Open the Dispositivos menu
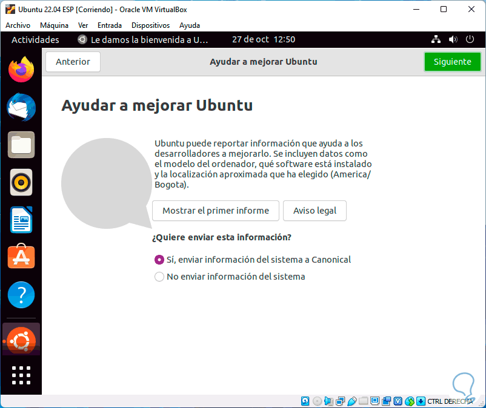This screenshot has height=408, width=486. pos(151,25)
